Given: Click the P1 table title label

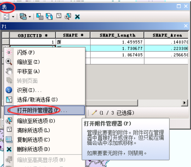Looking at the screenshot, I should coord(4,27).
